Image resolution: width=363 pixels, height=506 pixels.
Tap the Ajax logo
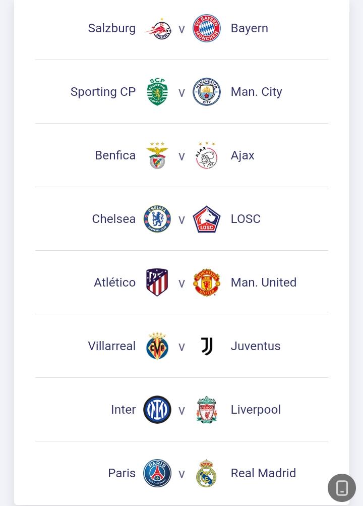(207, 155)
